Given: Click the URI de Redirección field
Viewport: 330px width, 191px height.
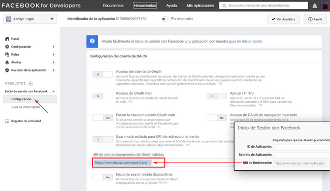Looking at the screenshot, I should pos(302,163).
